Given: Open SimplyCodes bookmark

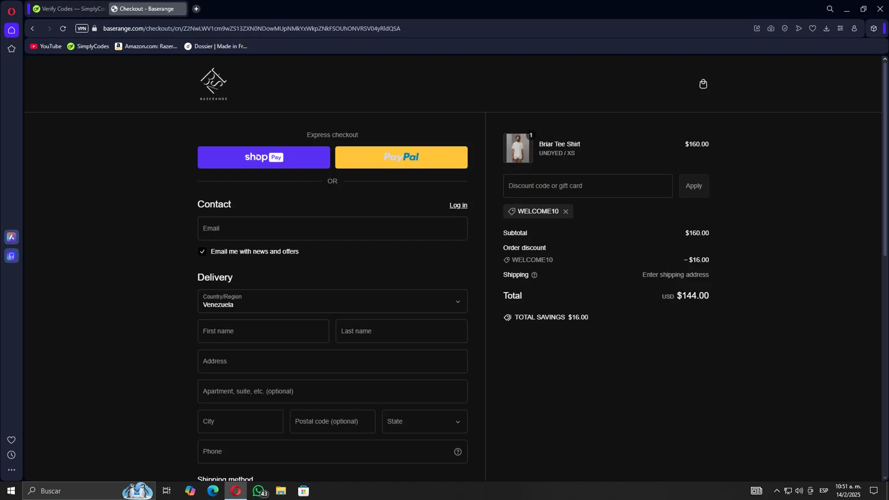Looking at the screenshot, I should point(88,46).
